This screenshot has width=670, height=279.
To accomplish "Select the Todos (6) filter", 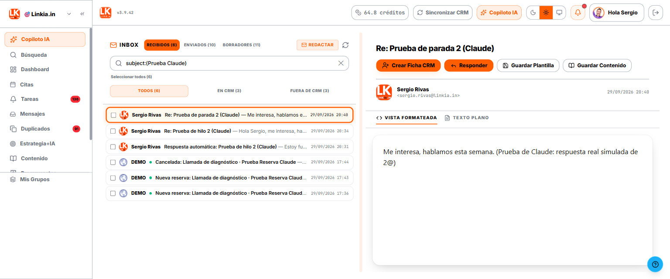I will pos(149,91).
